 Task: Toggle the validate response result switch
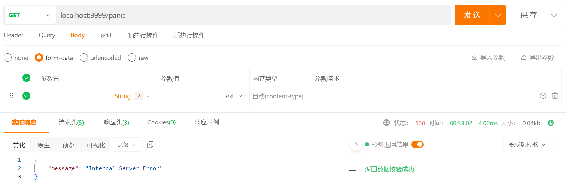tap(417, 144)
